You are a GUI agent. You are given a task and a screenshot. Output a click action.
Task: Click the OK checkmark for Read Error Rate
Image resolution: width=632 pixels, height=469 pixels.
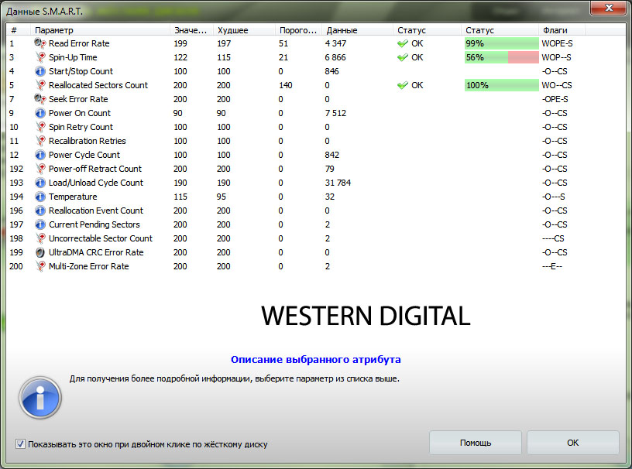coord(403,43)
